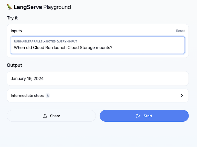Click the question text about Cloud Run
This screenshot has width=197, height=147.
63,48
